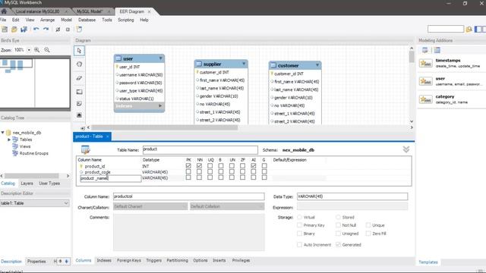486x273 pixels.
Task: Toggle UQ checkbox for product_code
Action: click(210, 172)
